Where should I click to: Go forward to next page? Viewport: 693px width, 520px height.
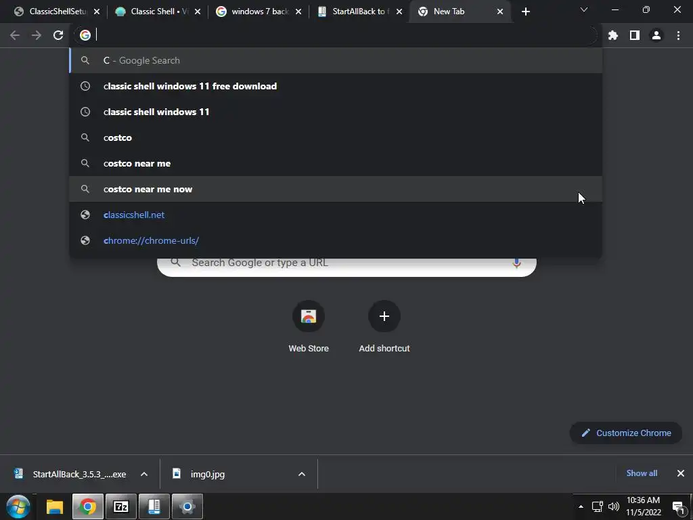(37, 35)
